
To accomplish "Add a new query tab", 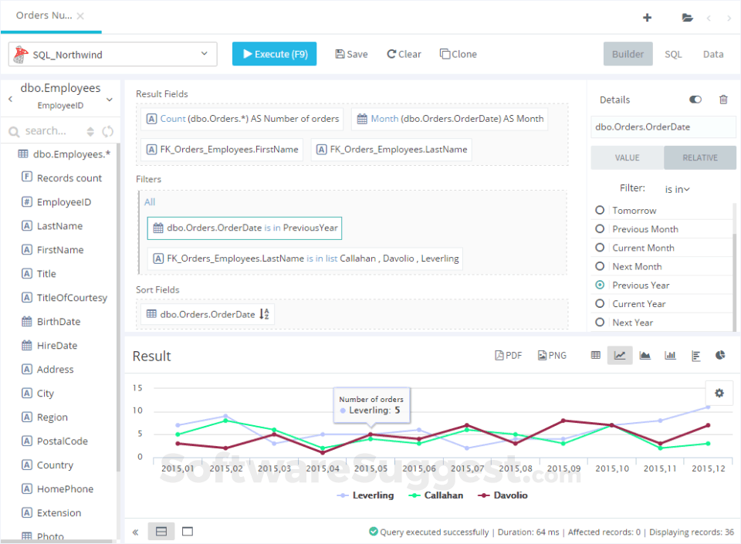I will (x=647, y=18).
